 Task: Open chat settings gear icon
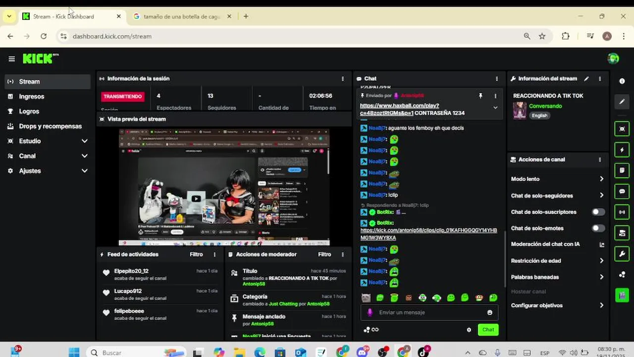(469, 330)
